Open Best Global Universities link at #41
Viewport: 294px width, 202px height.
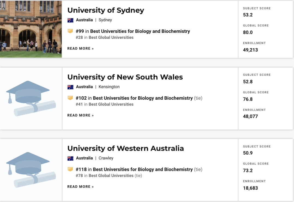coord(111,104)
